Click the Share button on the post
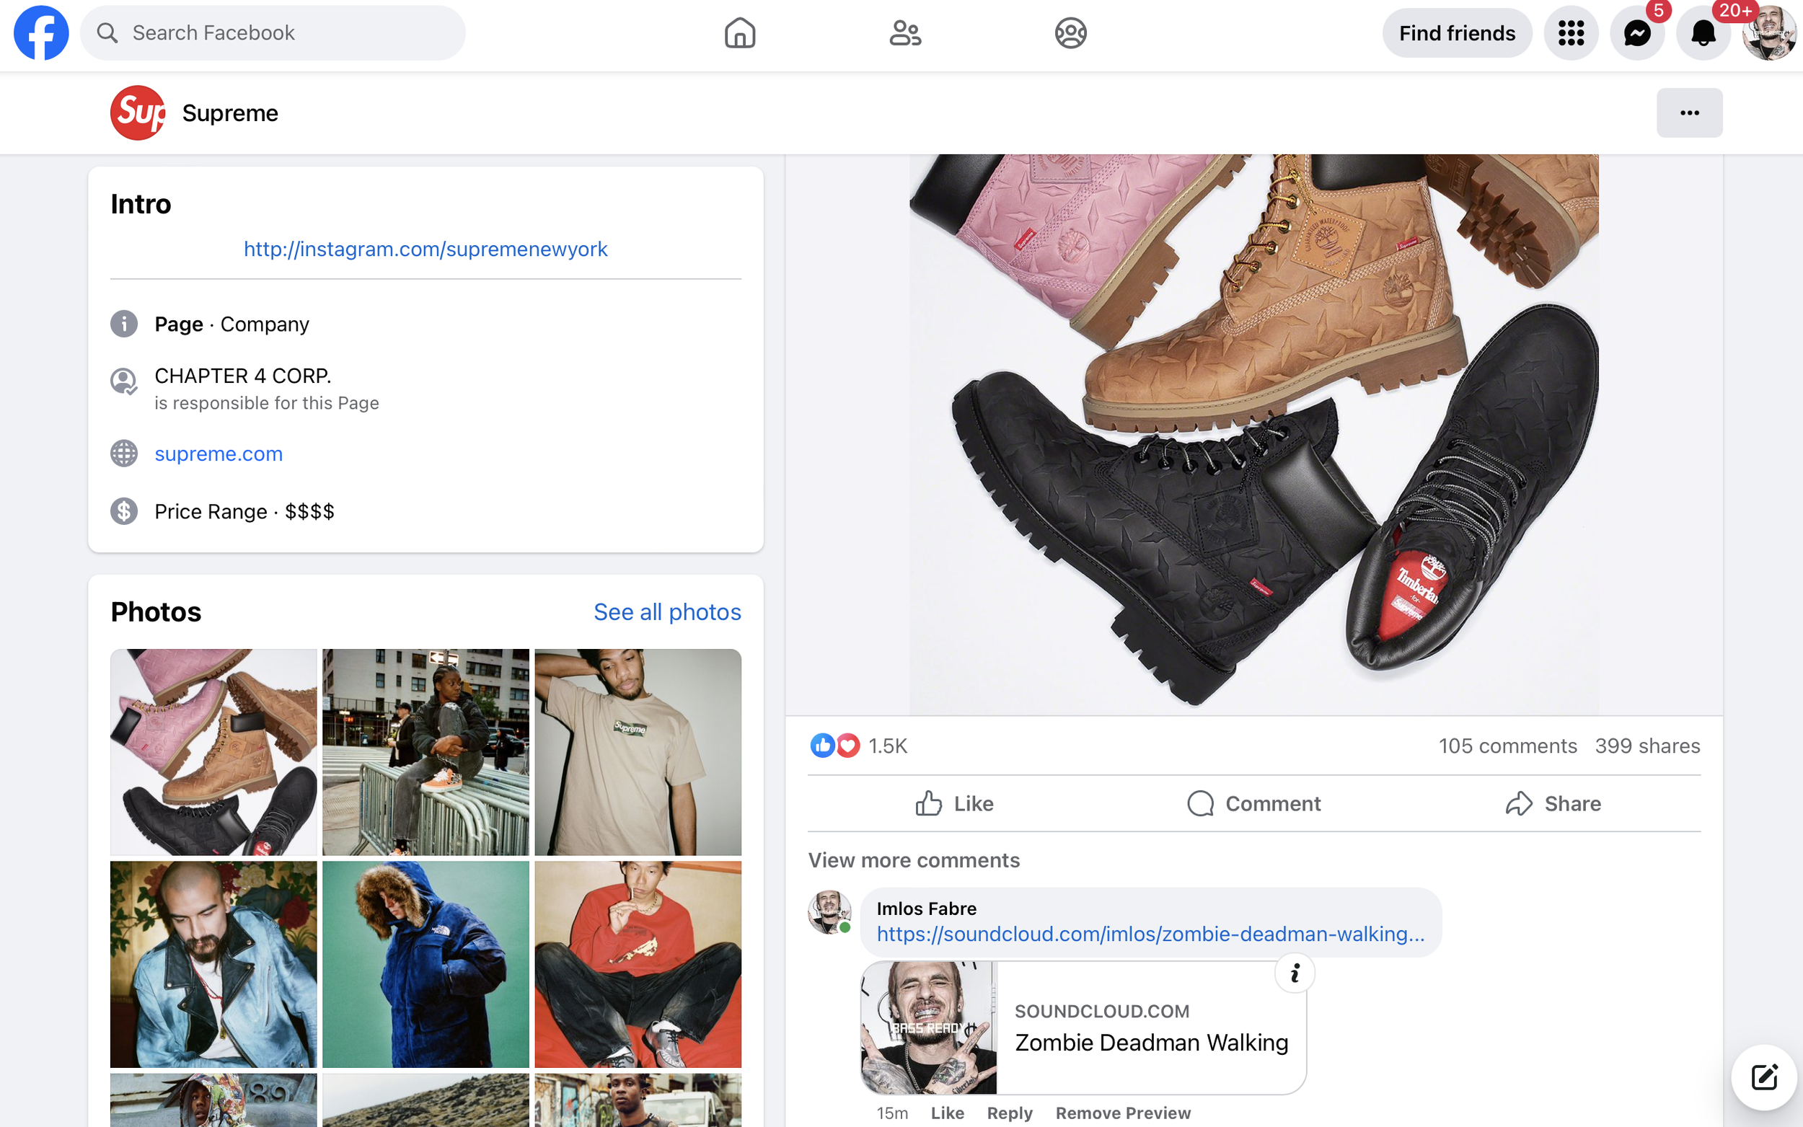This screenshot has height=1127, width=1803. pos(1553,803)
